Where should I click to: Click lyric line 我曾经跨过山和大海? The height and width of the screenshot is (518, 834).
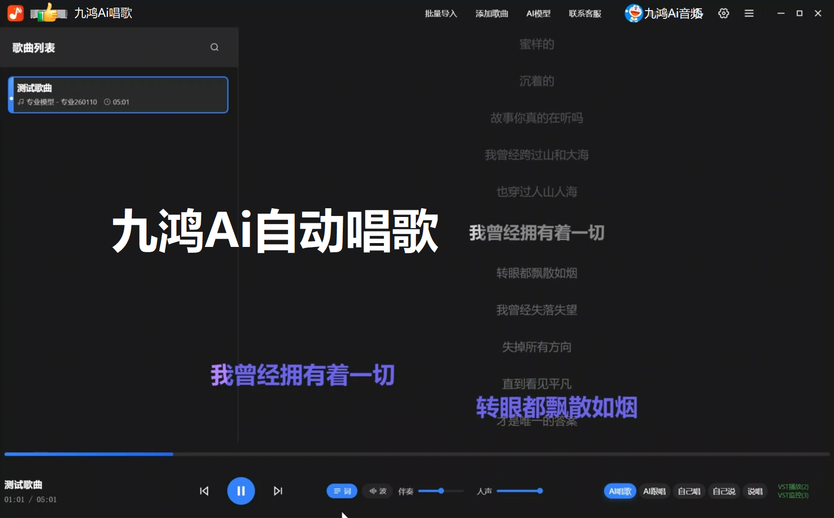pos(537,155)
